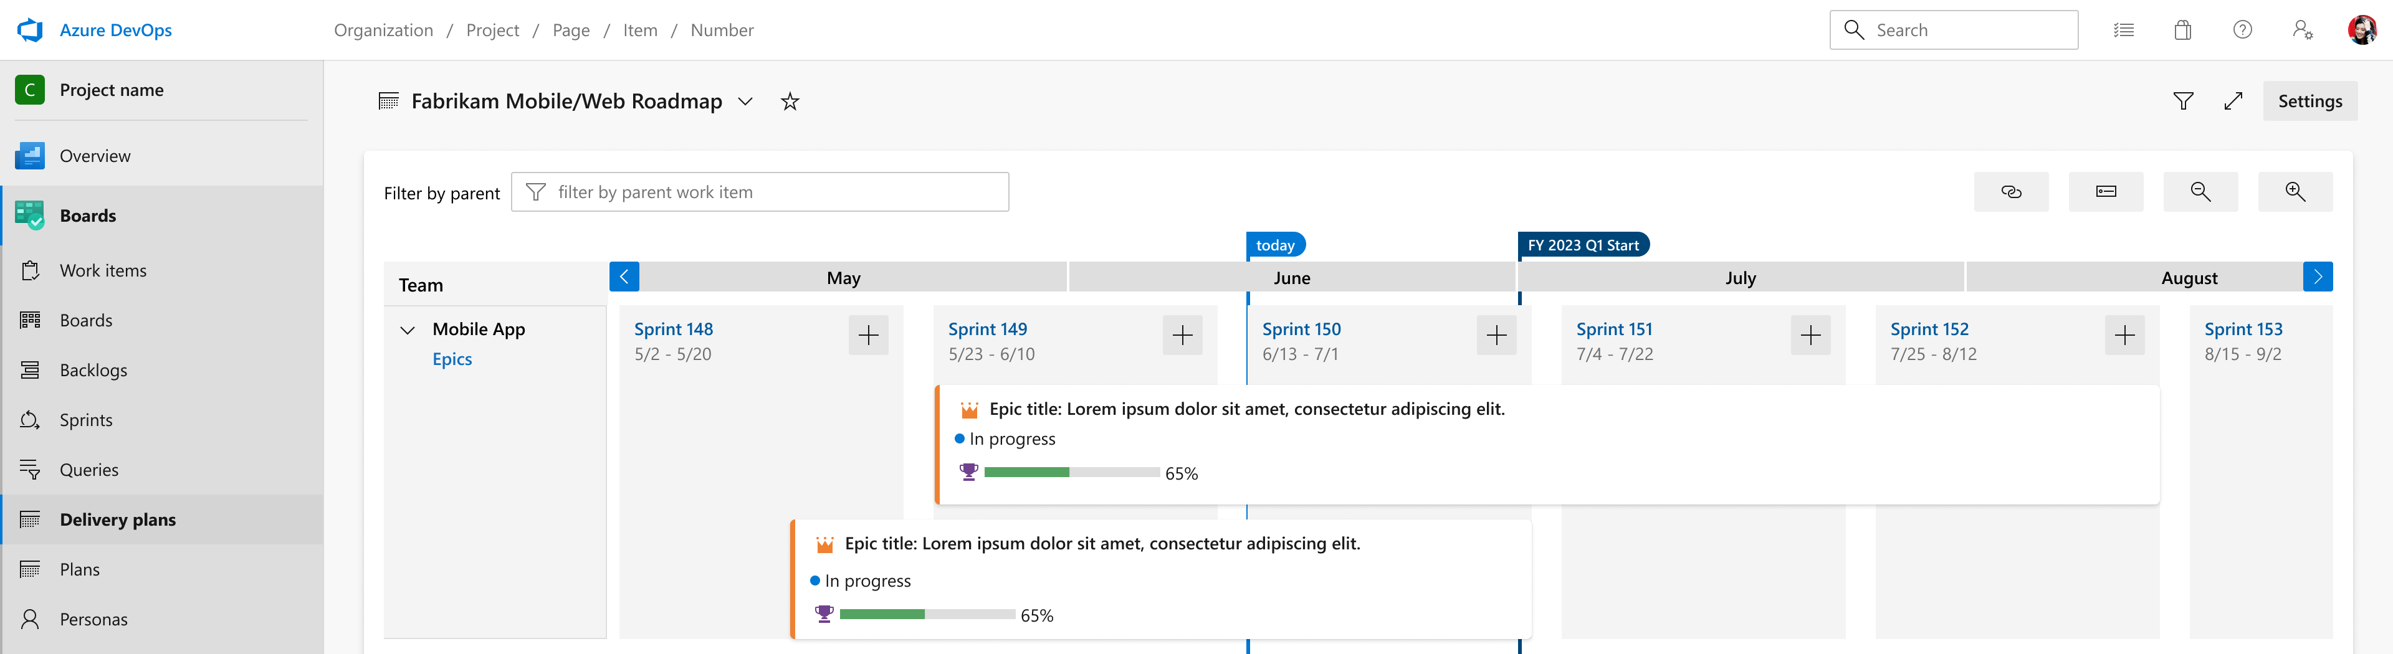
Task: Open the first epic card title
Action: click(1246, 409)
